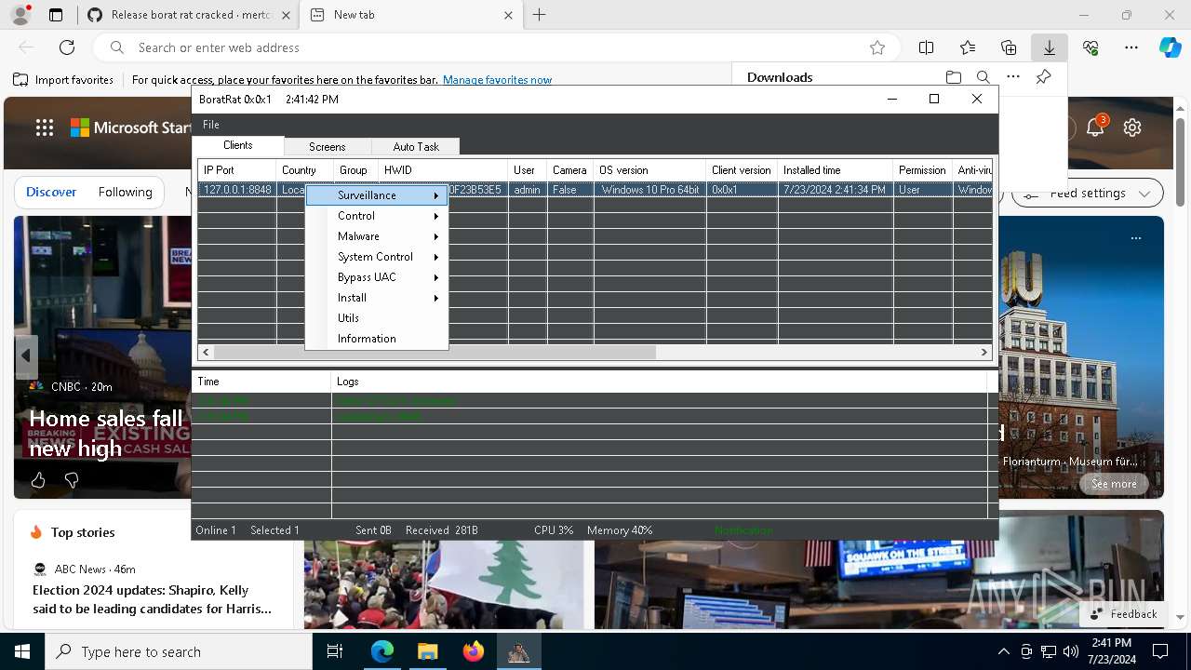1191x670 pixels.
Task: Switch to the Auto Task tab
Action: point(416,147)
